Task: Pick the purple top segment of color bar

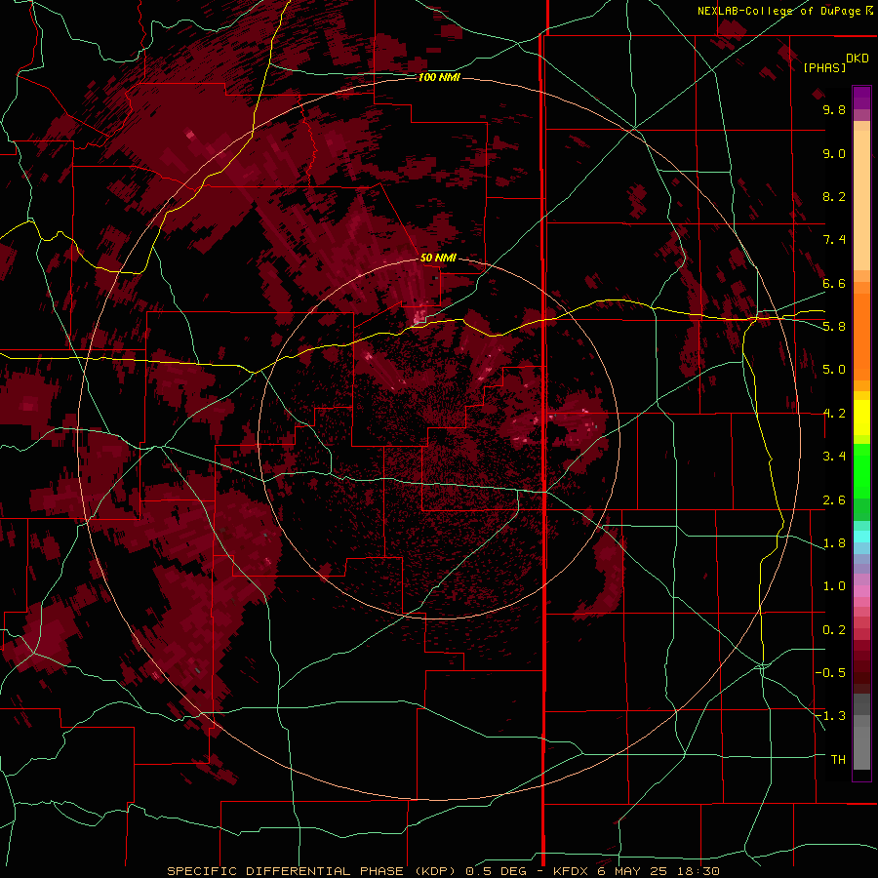Action: point(861,98)
